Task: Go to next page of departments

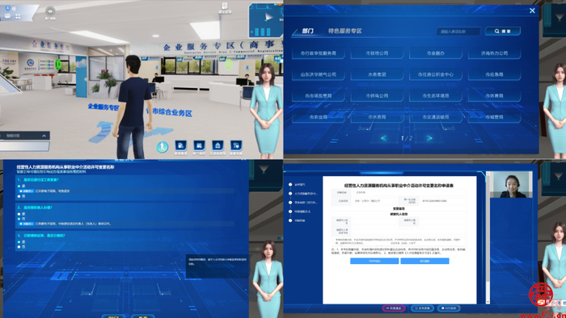Action: pos(429,138)
